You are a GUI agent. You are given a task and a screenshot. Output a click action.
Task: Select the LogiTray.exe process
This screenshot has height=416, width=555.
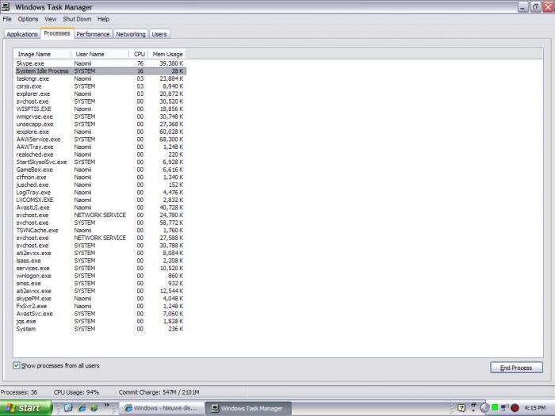tap(100, 193)
